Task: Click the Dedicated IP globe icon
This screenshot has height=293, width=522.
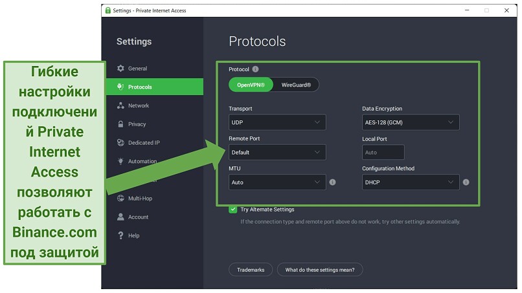Action: 120,143
